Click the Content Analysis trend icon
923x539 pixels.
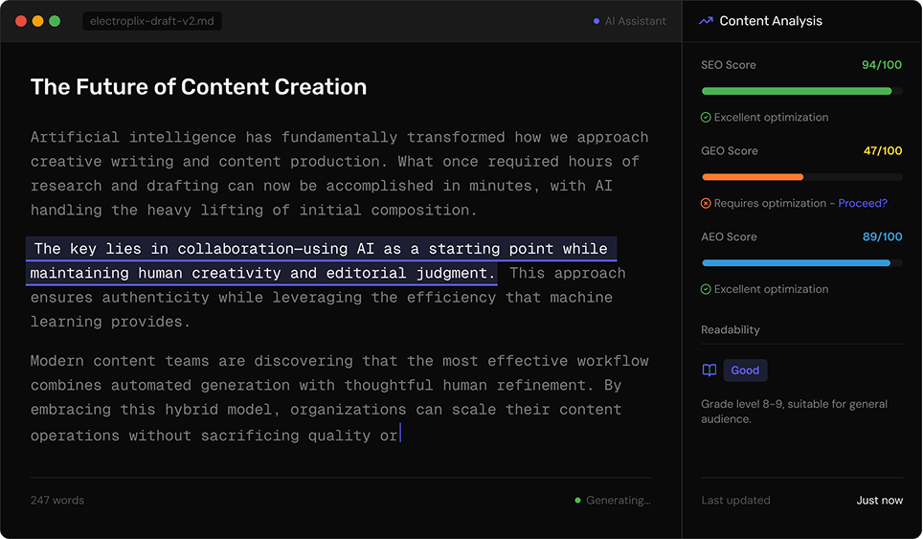point(706,21)
